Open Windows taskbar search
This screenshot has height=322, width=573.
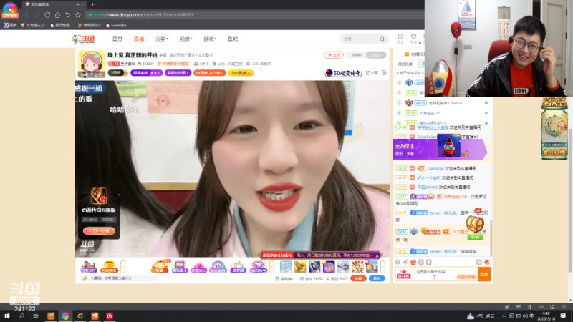[21, 316]
